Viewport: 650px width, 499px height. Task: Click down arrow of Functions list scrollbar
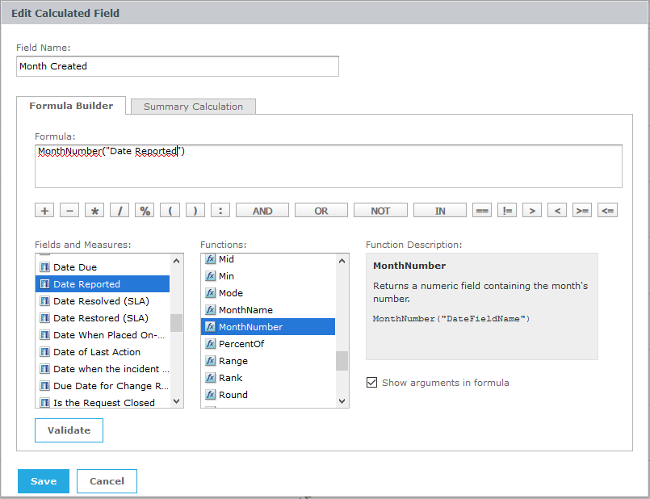tap(342, 400)
